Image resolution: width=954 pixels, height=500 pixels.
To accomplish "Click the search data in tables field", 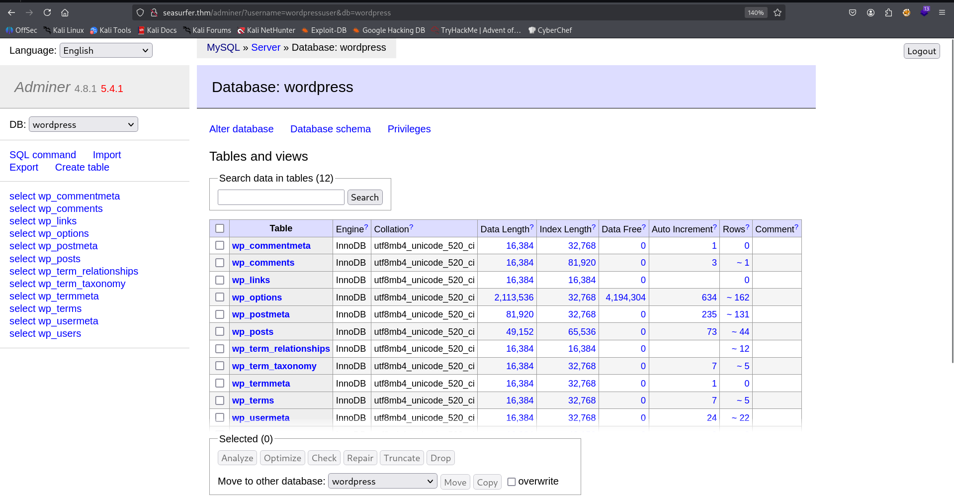I will (281, 198).
